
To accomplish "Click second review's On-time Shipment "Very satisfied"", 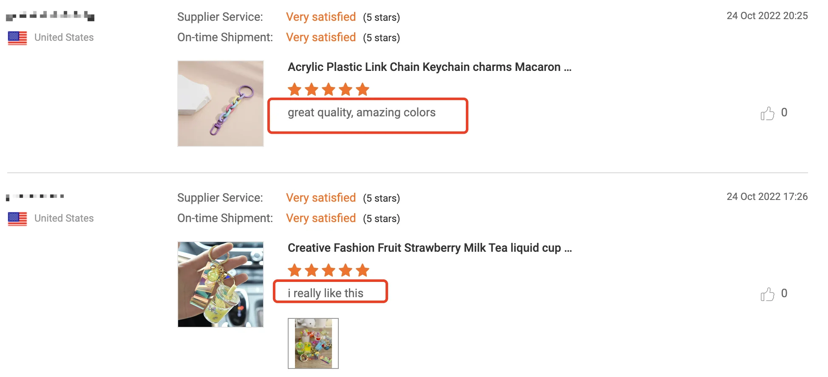I will tap(321, 218).
